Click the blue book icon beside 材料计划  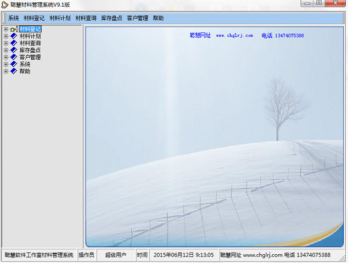pyautogui.click(x=14, y=36)
